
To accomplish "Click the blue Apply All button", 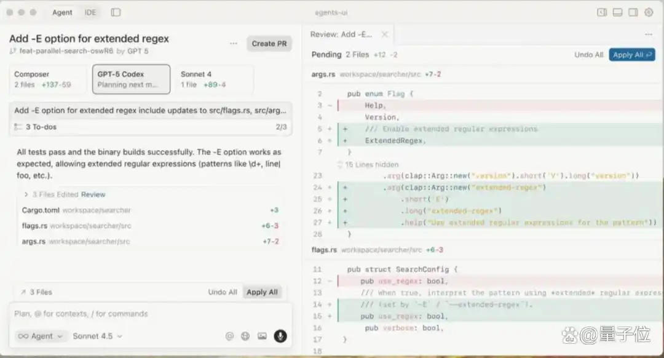I will (x=631, y=55).
